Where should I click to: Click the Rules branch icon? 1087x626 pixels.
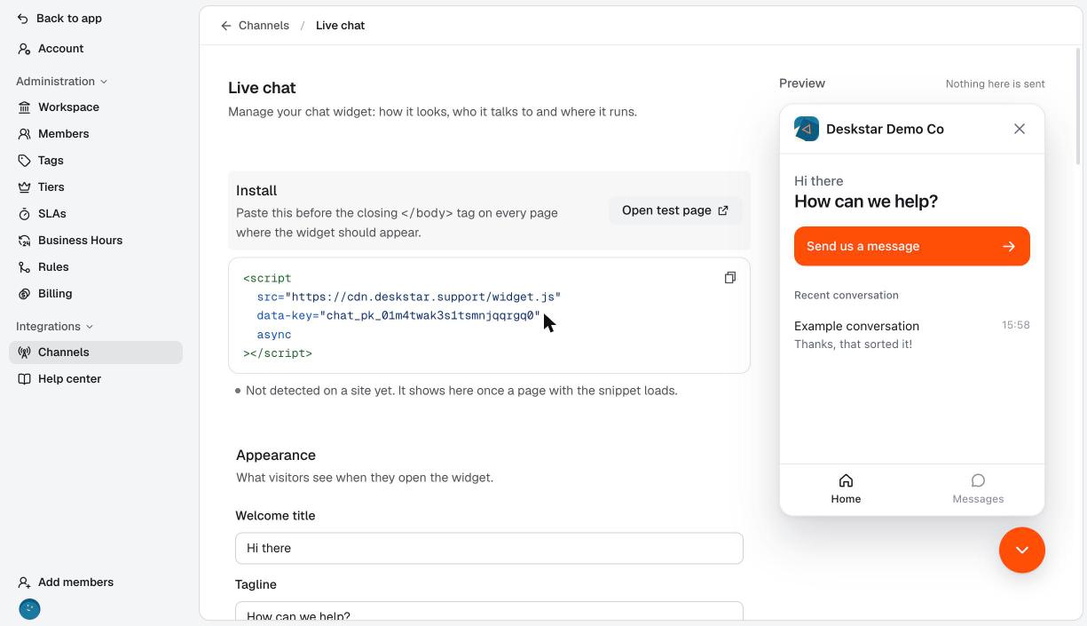click(x=24, y=267)
